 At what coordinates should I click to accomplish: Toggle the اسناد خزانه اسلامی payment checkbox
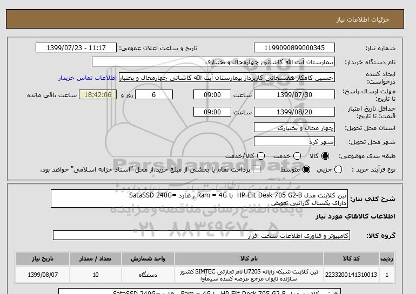click(x=257, y=170)
